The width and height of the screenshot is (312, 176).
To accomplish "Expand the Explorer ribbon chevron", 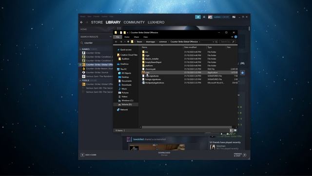I will (x=232, y=37).
